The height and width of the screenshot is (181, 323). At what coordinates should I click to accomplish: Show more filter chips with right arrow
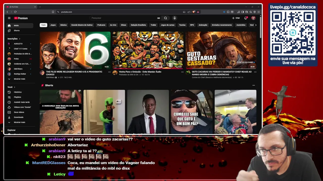click(x=256, y=25)
